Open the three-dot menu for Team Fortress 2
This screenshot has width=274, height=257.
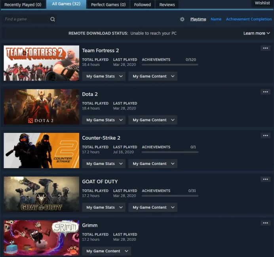pyautogui.click(x=265, y=48)
